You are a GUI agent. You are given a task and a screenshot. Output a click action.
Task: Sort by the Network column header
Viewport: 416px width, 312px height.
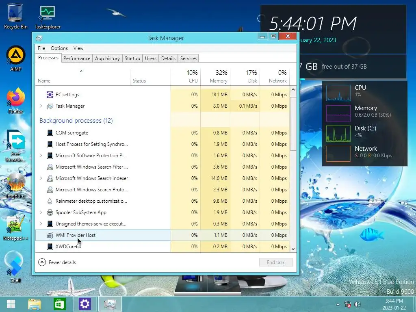(275, 77)
